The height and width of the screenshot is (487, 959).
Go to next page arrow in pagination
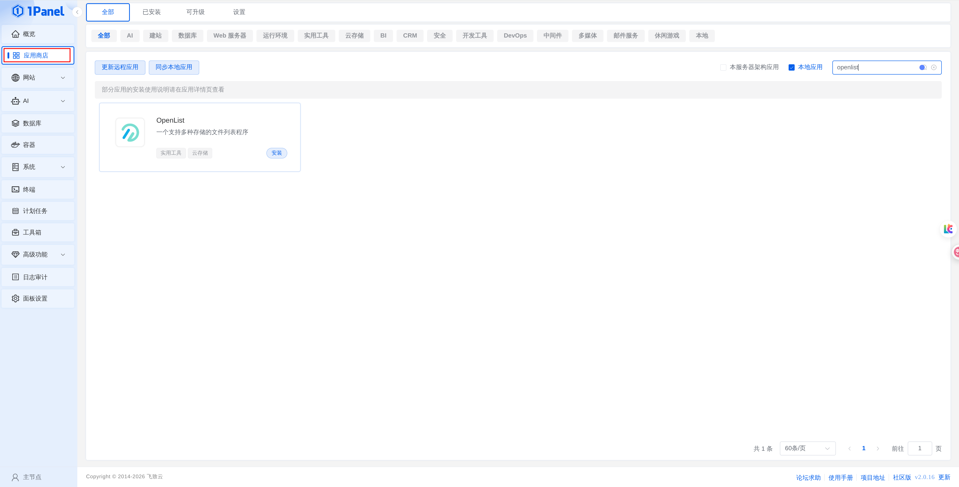(x=878, y=449)
